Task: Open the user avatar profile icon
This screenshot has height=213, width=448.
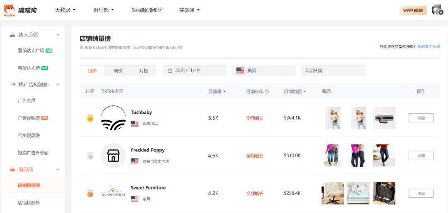Action: coord(438,10)
